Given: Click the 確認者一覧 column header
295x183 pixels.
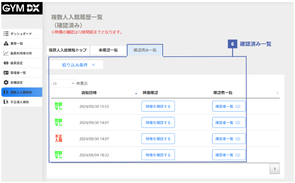Looking at the screenshot, I should tap(223, 93).
